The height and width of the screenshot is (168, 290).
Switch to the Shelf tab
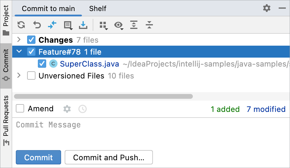pos(98,9)
